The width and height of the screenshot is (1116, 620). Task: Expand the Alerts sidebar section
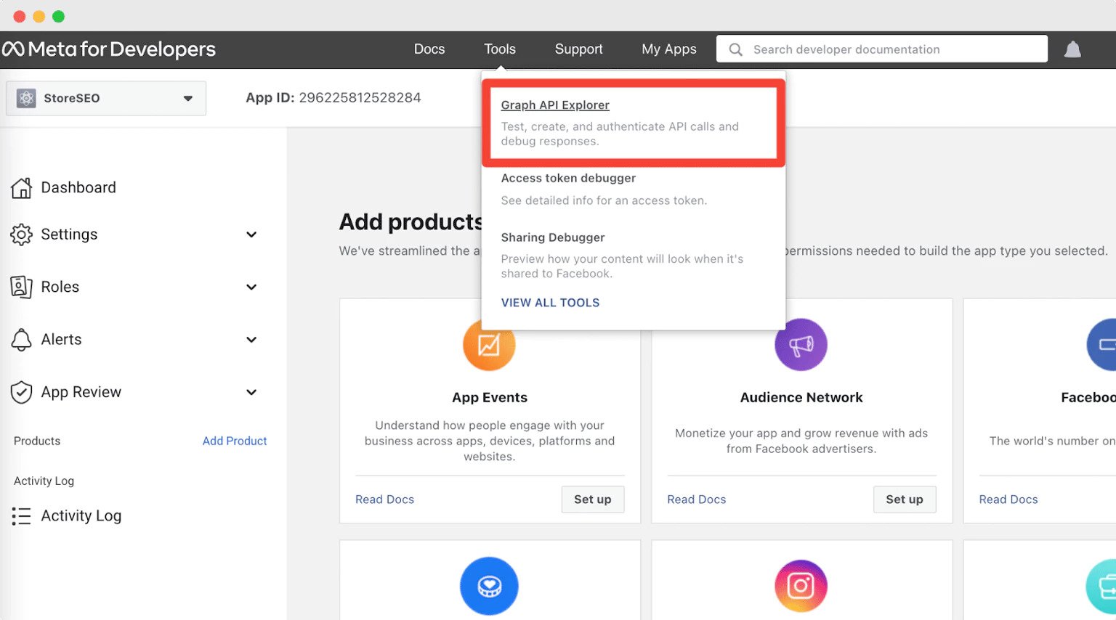pos(251,340)
